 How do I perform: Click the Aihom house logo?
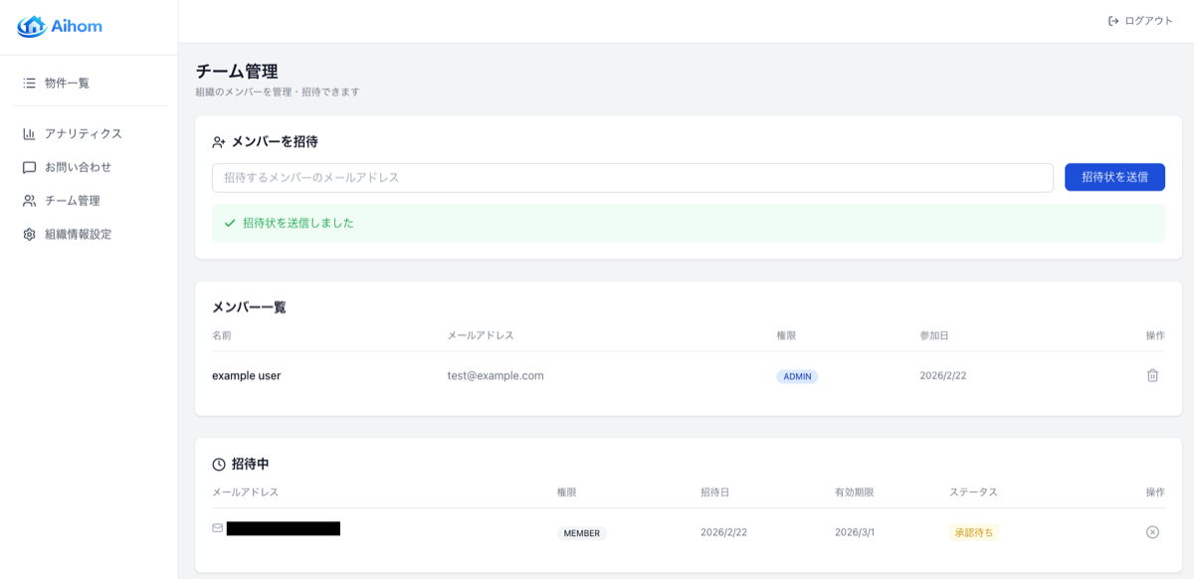pyautogui.click(x=31, y=27)
